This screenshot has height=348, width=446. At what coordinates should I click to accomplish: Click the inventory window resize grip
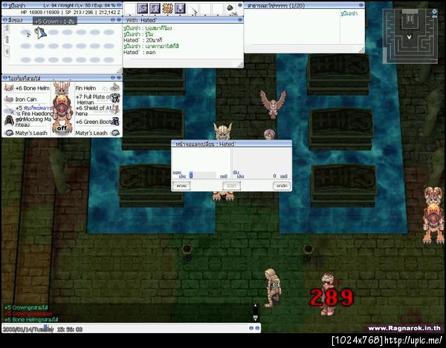pos(119,70)
